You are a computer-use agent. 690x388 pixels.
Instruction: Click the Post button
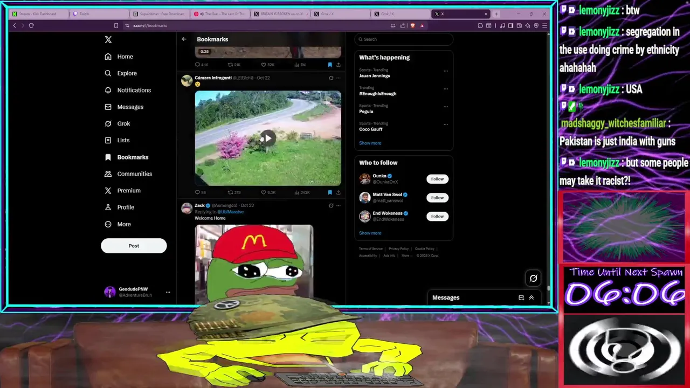coord(134,246)
